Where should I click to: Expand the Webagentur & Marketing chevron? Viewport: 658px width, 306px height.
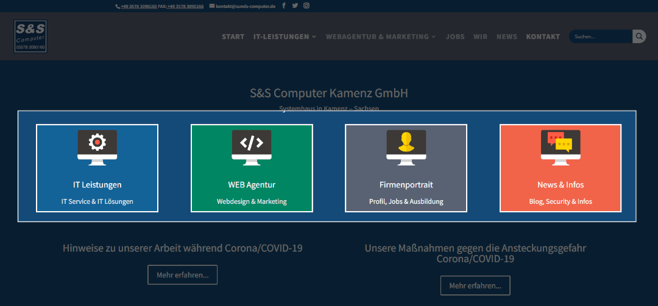click(434, 37)
